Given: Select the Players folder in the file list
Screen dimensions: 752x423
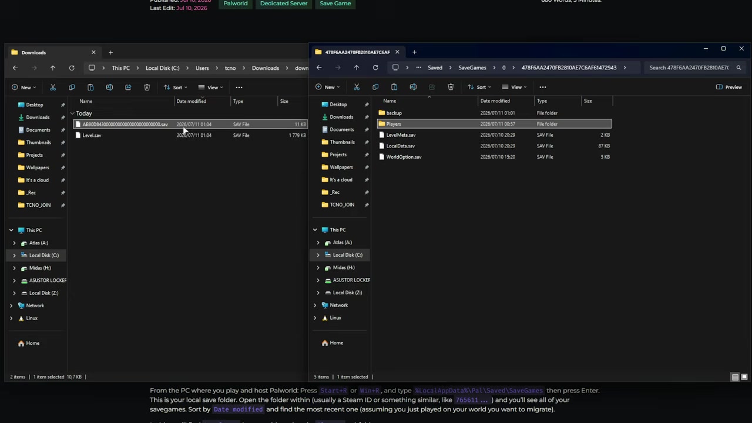Looking at the screenshot, I should coord(493,124).
